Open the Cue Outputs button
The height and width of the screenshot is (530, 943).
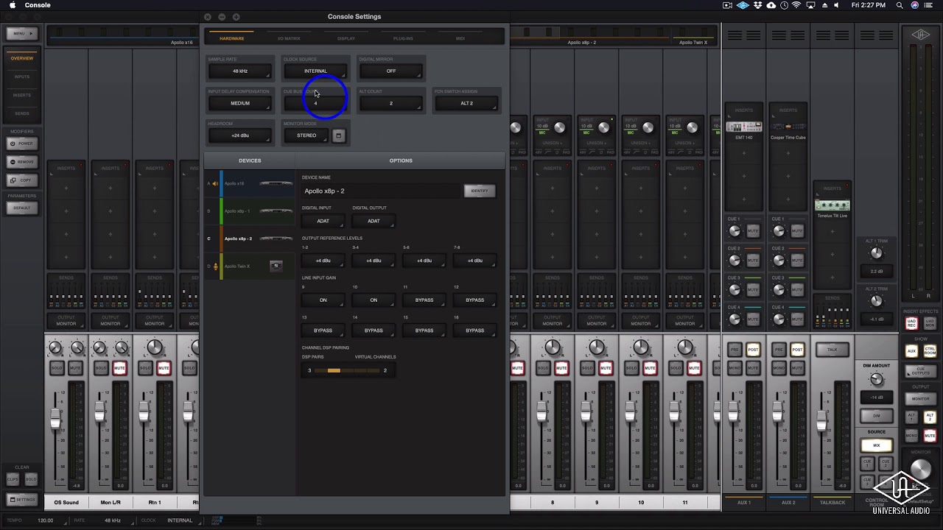coord(921,372)
